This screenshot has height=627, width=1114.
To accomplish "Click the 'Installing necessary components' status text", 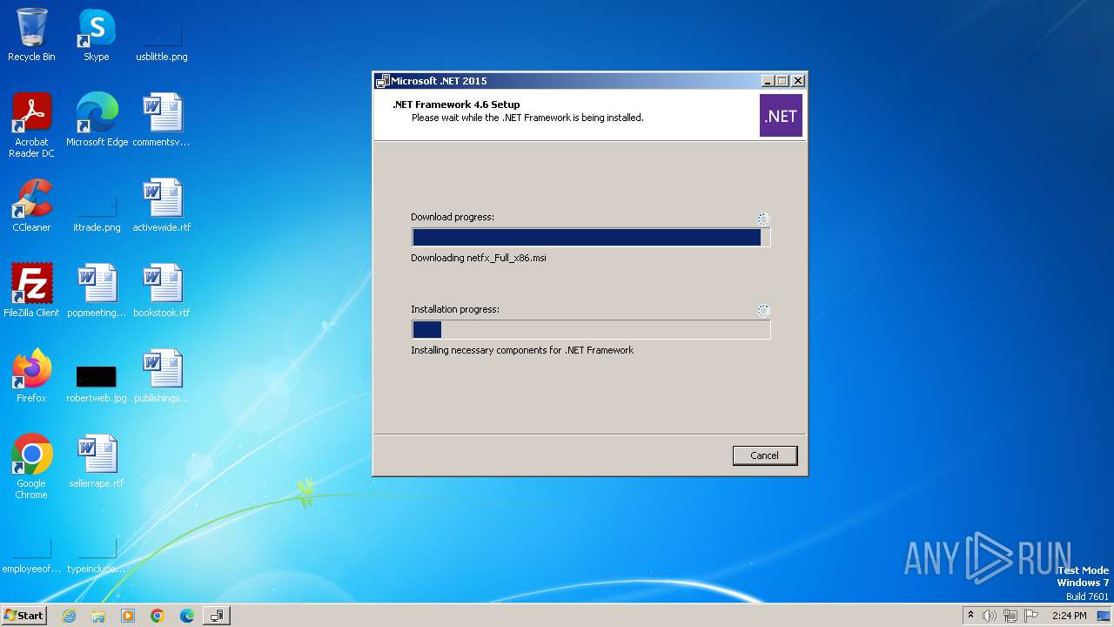I will click(x=522, y=350).
